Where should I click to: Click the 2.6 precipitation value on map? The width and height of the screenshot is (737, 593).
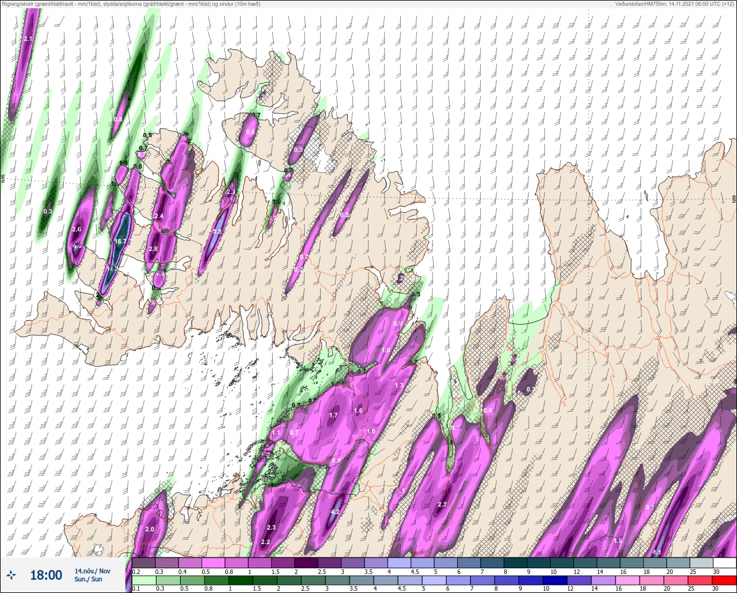tap(77, 229)
